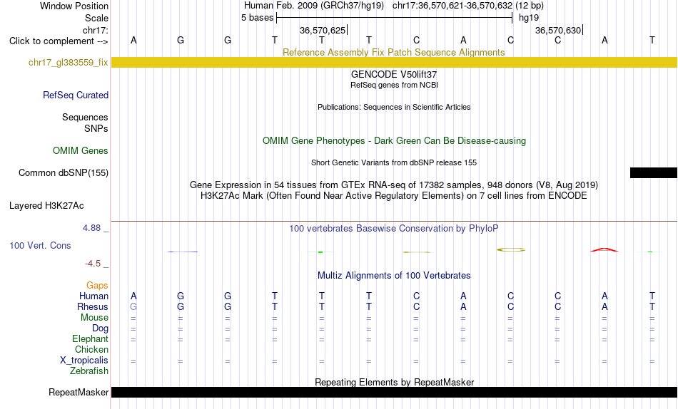
Task: Click the horizontal 5-base scale bar line
Action: click(395, 18)
